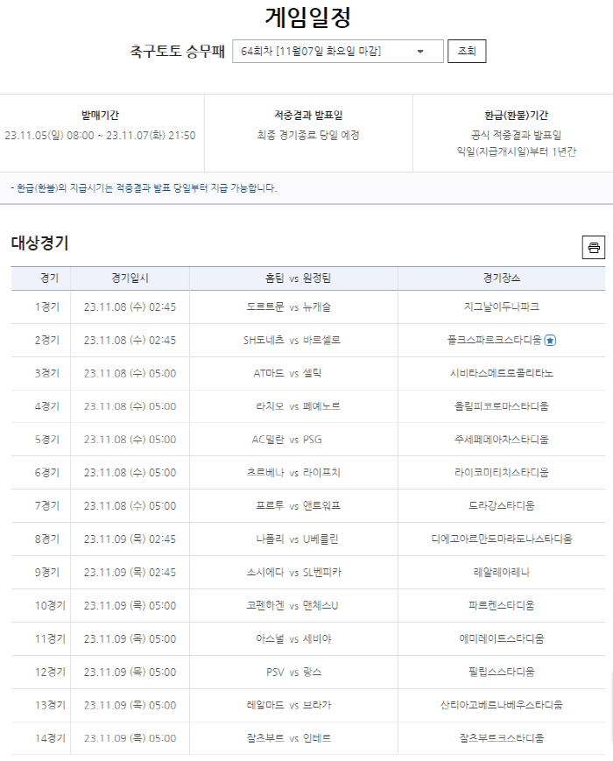Image resolution: width=613 pixels, height=761 pixels.
Task: Click the date cell of 9경기
Action: (130, 573)
